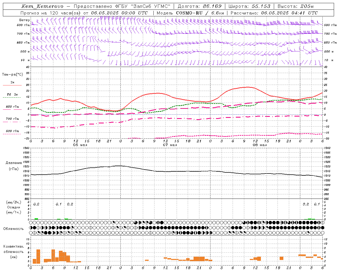Click the (мм/3ч.) precipitation unit label
The image size is (338, 270).
pos(14,202)
